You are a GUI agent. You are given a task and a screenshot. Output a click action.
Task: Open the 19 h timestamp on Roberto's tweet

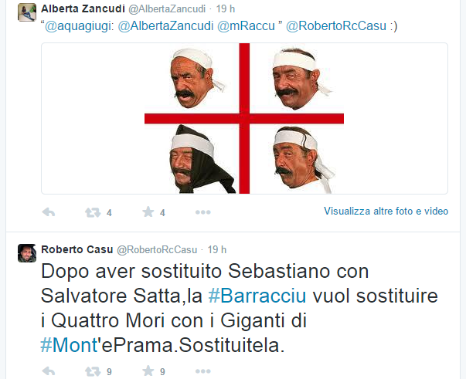217,249
